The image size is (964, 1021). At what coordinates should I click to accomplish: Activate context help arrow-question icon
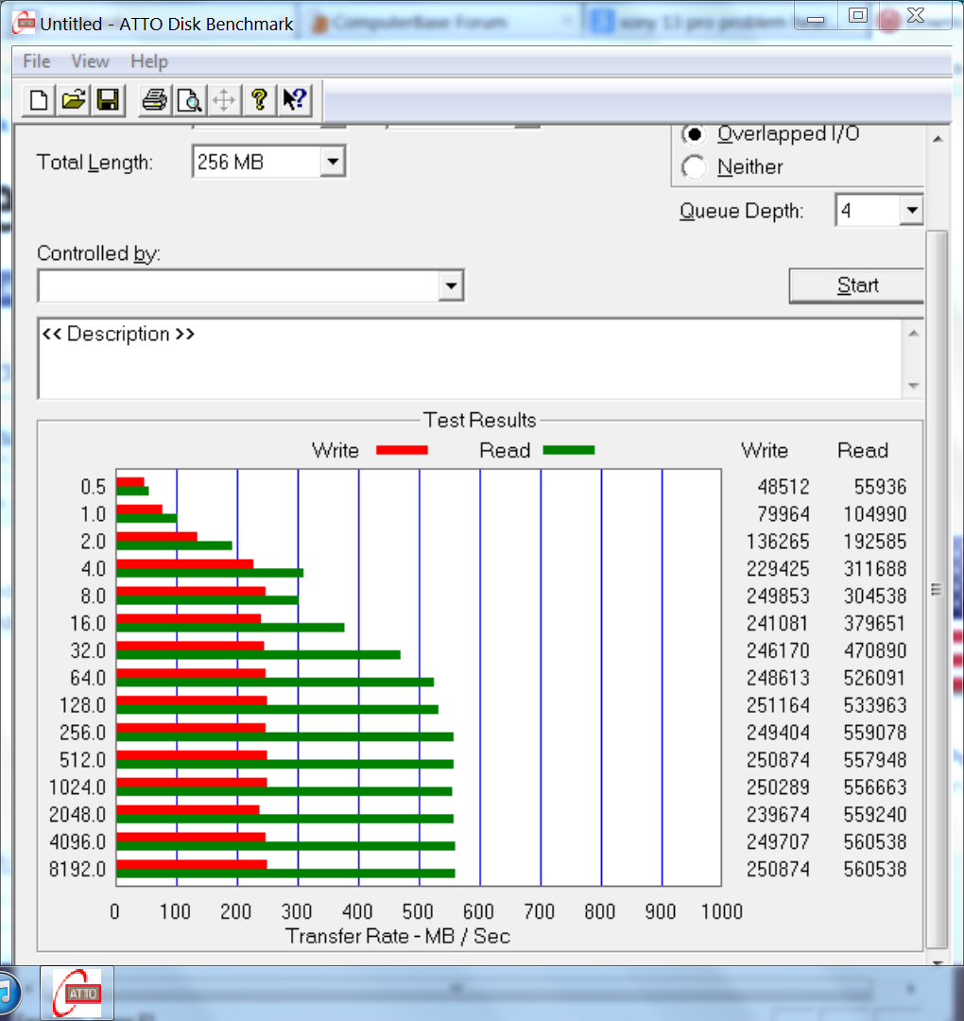(x=294, y=100)
